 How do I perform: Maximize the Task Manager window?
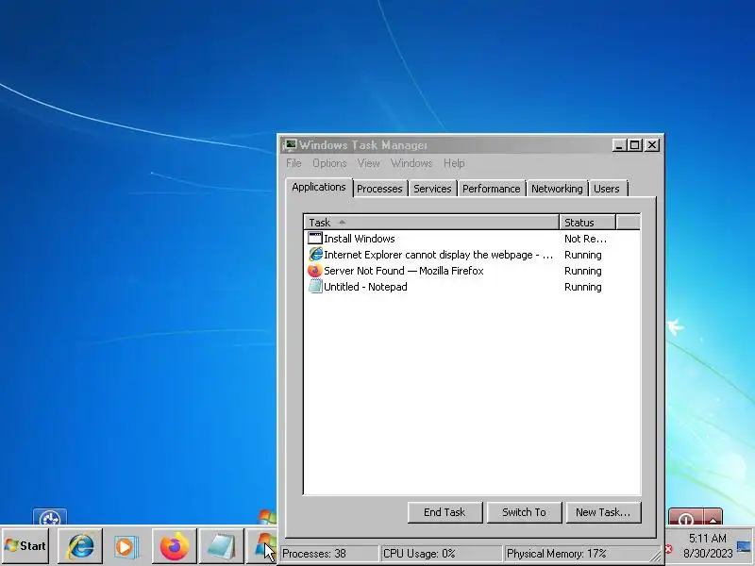[x=635, y=145]
